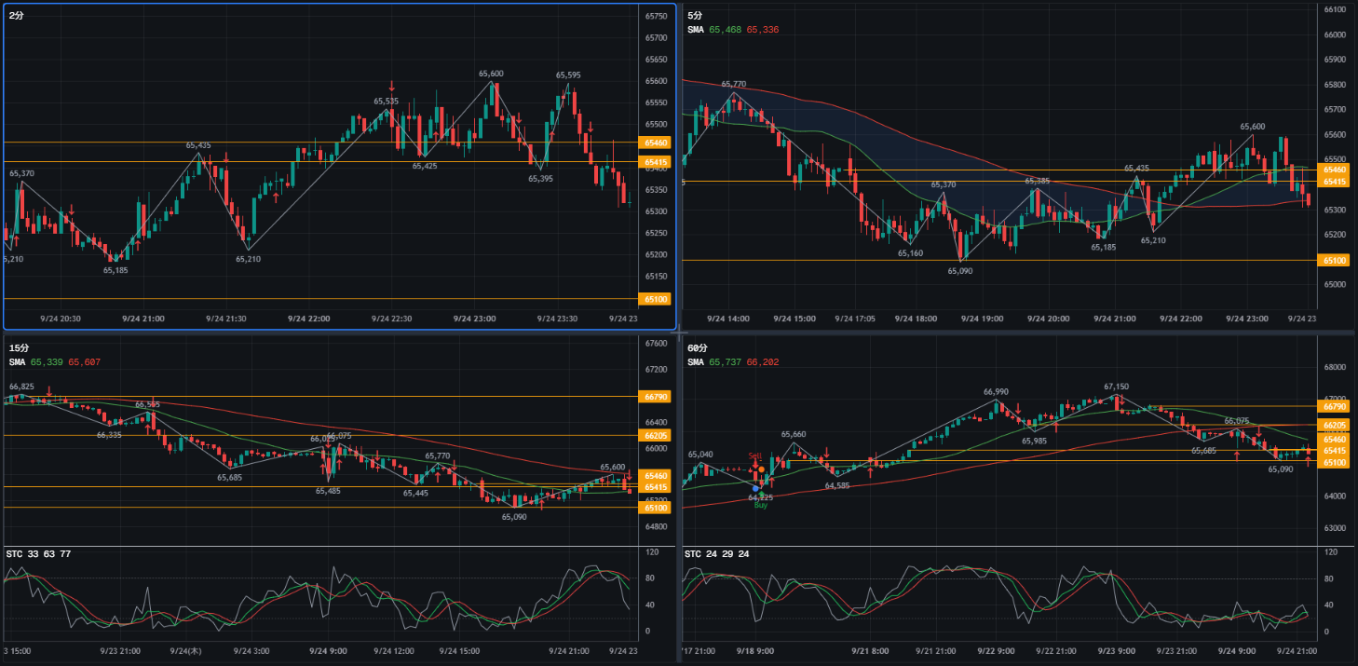1358x666 pixels.
Task: Click the green Buy marker on 60分 chart
Action: tap(760, 506)
